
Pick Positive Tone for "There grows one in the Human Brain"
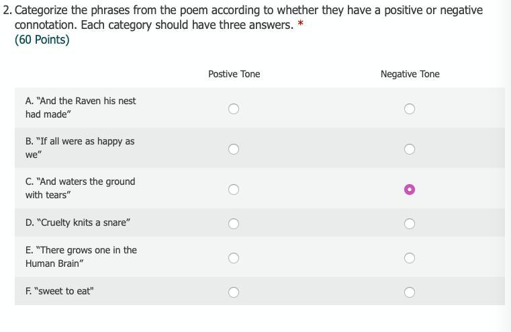pos(234,258)
